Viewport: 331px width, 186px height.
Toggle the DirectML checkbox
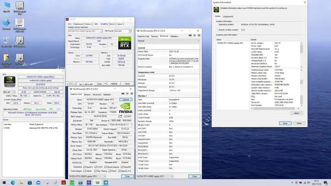(122, 167)
